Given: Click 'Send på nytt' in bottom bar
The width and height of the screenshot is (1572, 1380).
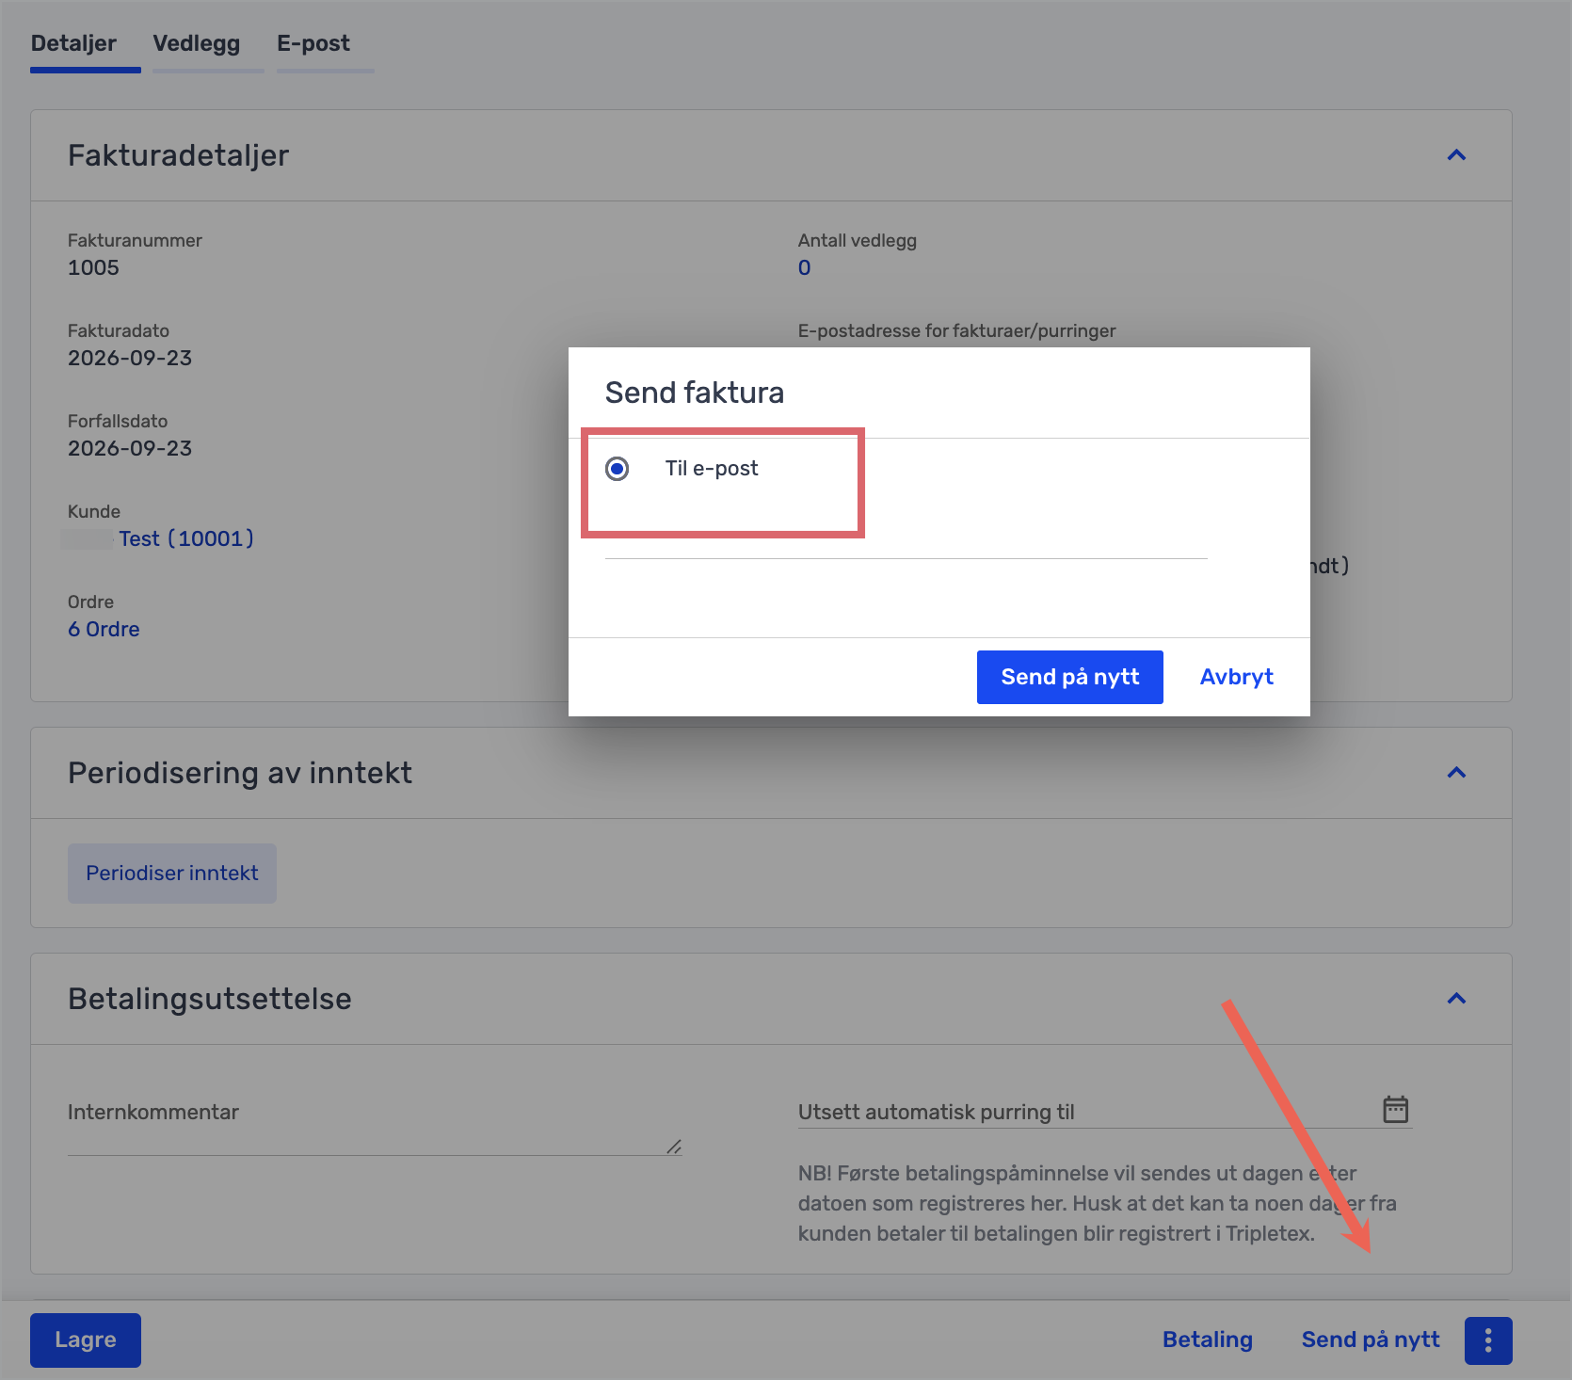Looking at the screenshot, I should point(1371,1340).
